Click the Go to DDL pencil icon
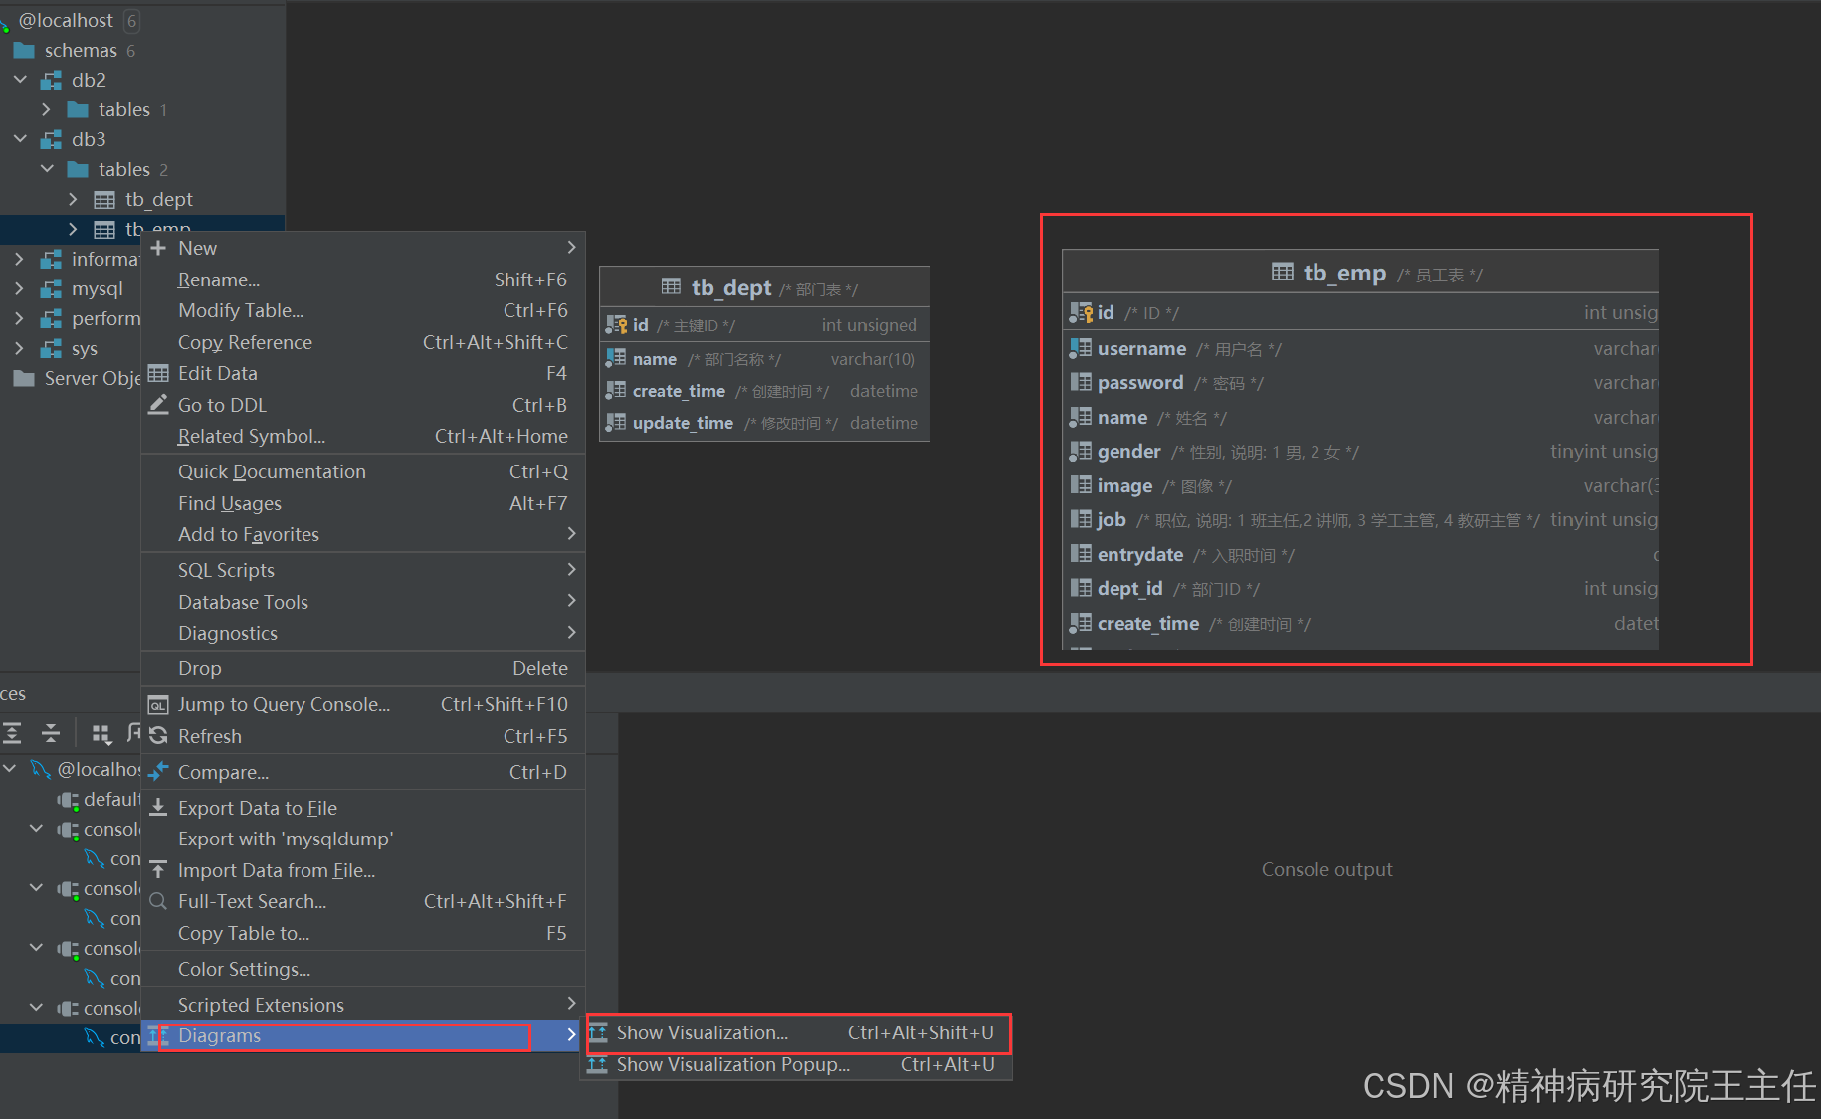The image size is (1821, 1119). [x=158, y=405]
